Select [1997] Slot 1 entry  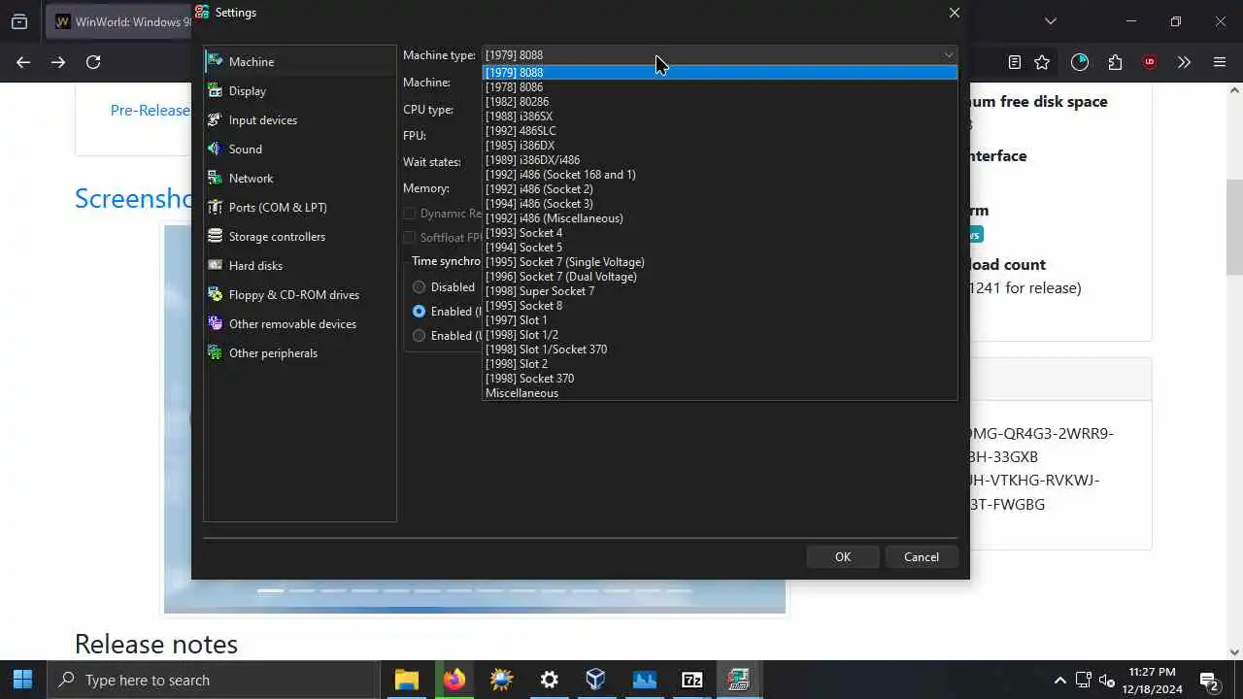(720, 320)
